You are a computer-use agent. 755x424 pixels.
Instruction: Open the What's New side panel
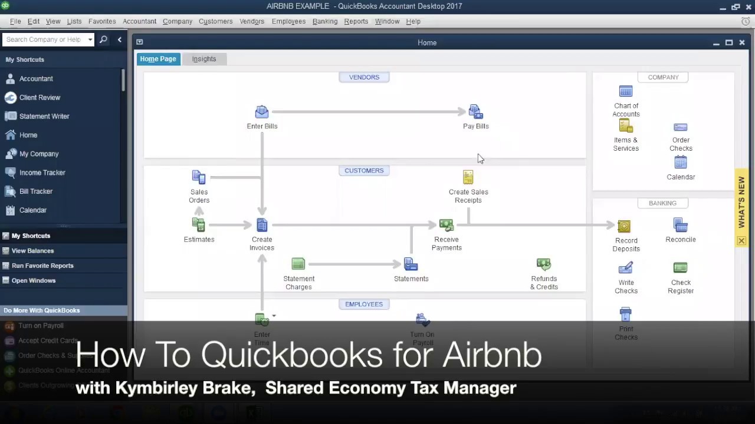[741, 203]
